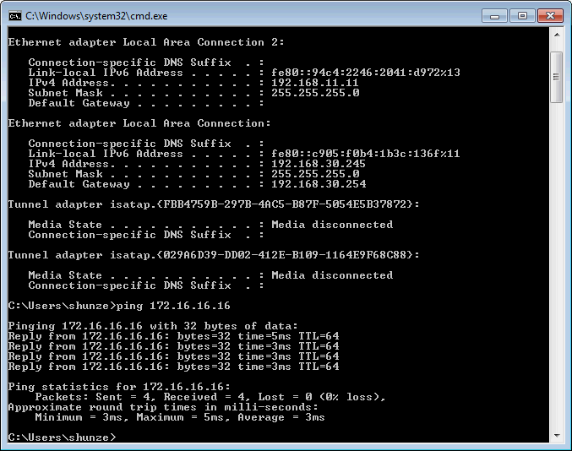
Task: Click the default gateway 192.168.30.254
Action: click(319, 184)
